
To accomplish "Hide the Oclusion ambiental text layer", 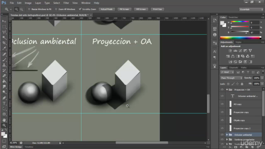I will [x=222, y=96].
